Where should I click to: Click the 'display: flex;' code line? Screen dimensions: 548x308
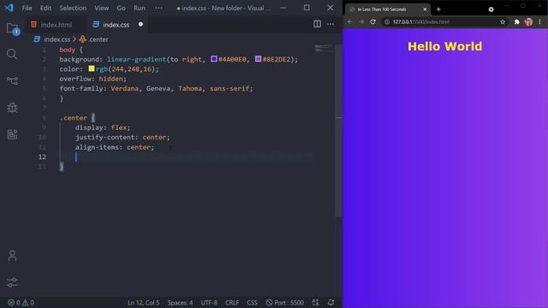[x=103, y=127]
